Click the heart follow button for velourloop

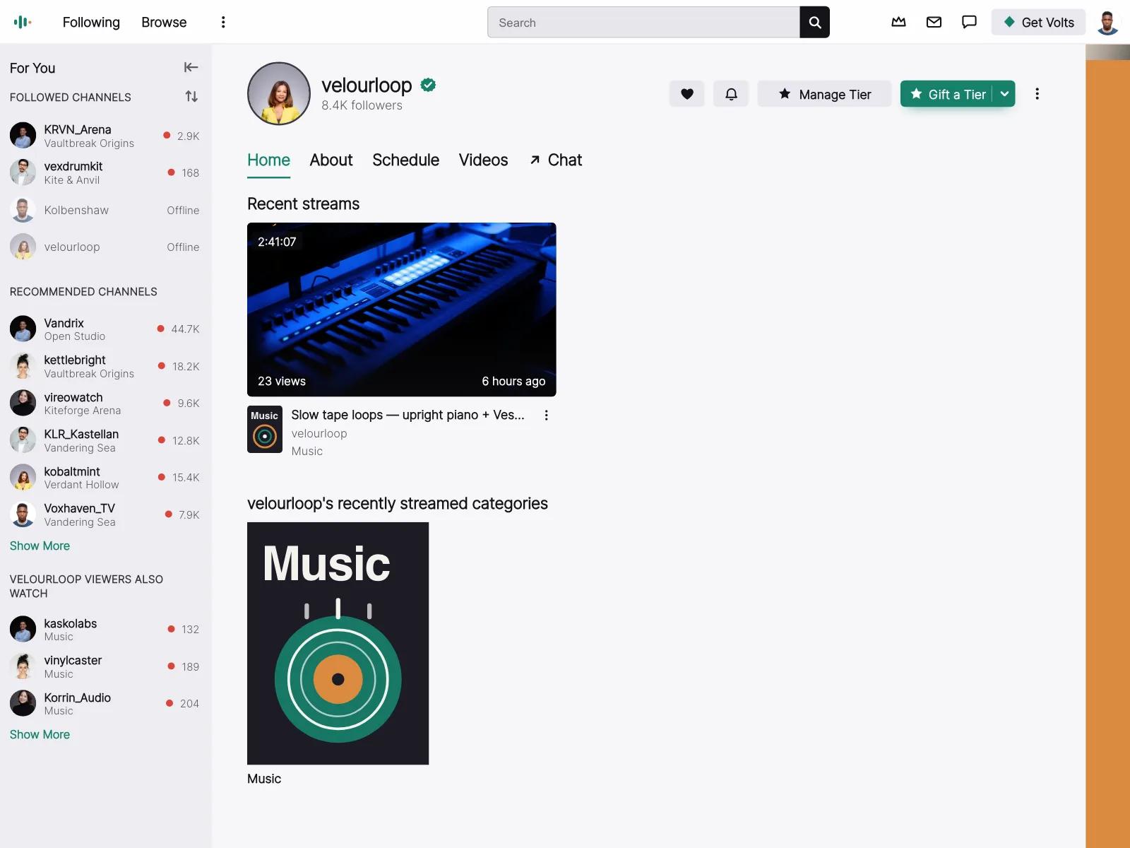point(686,94)
